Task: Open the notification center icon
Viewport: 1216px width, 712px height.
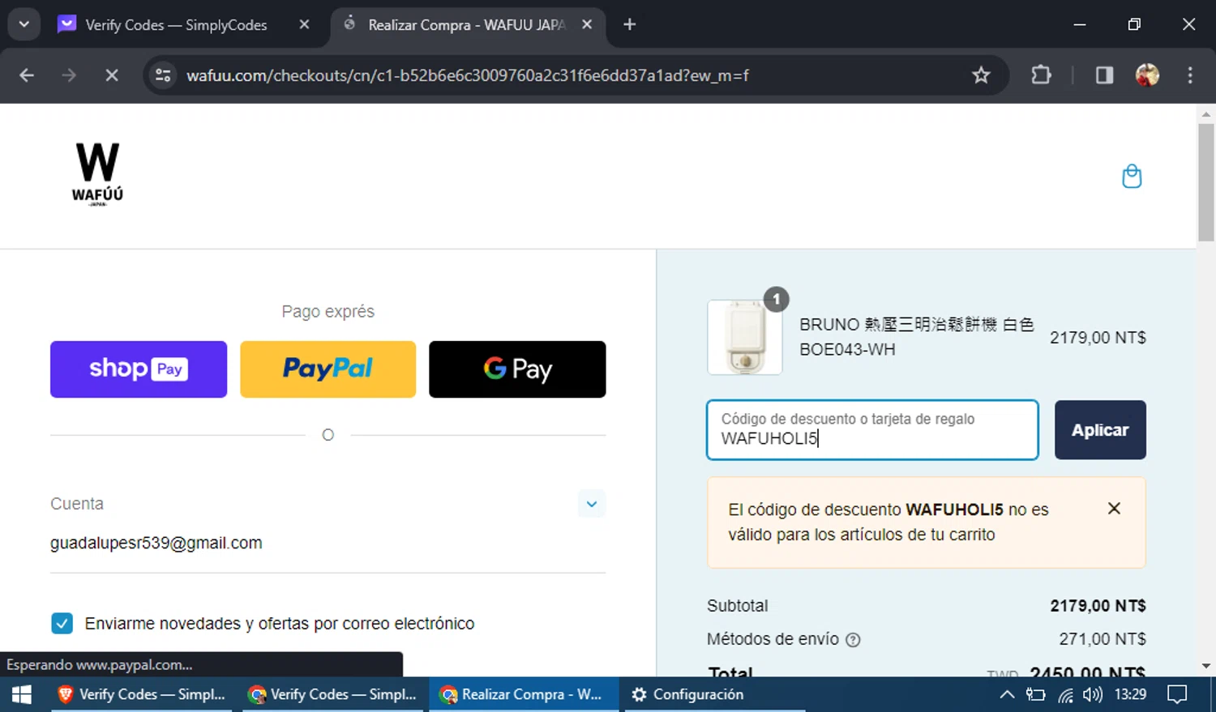Action: click(1177, 694)
